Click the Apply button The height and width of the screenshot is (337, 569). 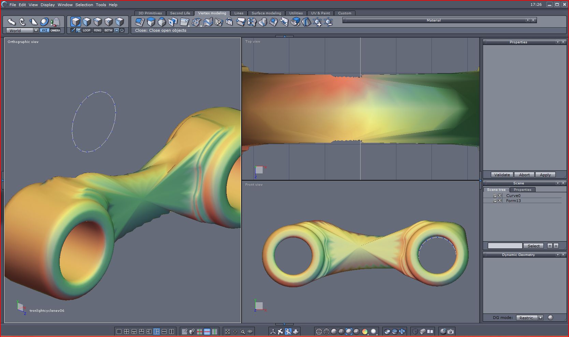(x=545, y=175)
